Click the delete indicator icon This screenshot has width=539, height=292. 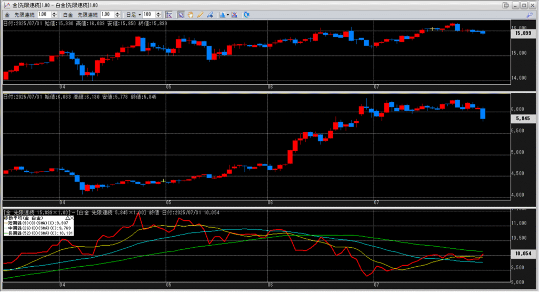coord(234,15)
